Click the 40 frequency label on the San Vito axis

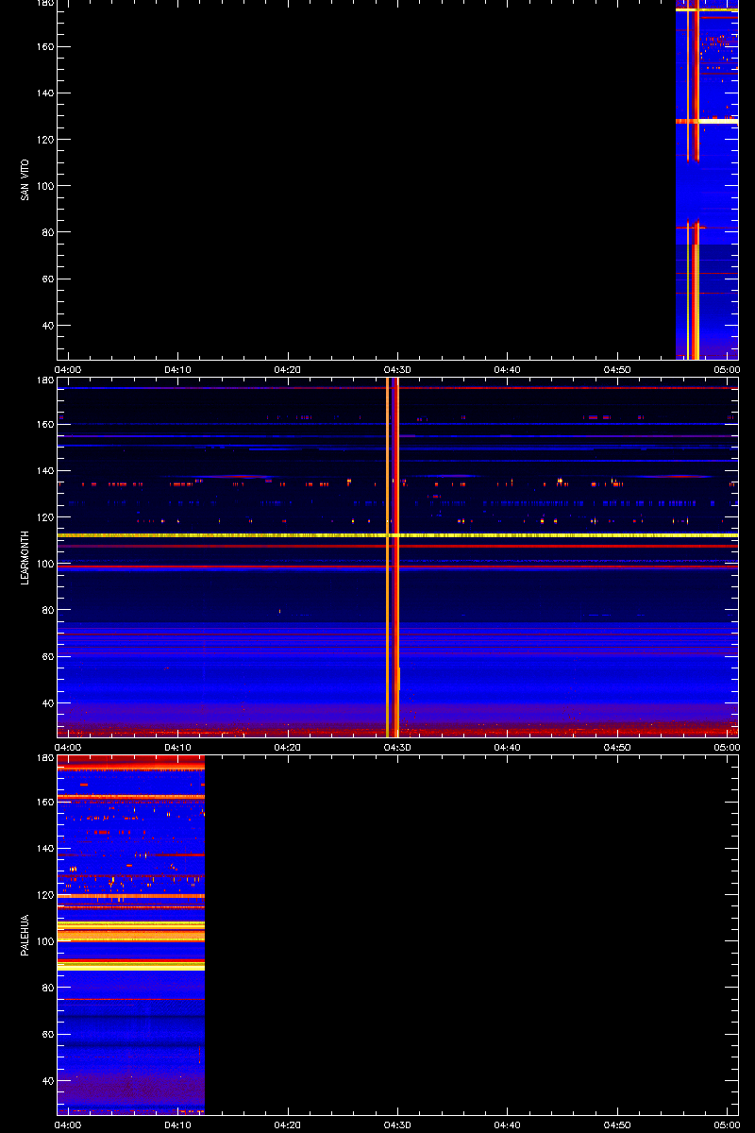[47, 326]
